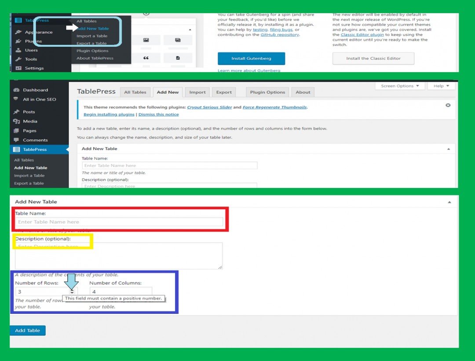The height and width of the screenshot is (361, 475).
Task: Open the Settings sliders icon
Action: (x=18, y=68)
